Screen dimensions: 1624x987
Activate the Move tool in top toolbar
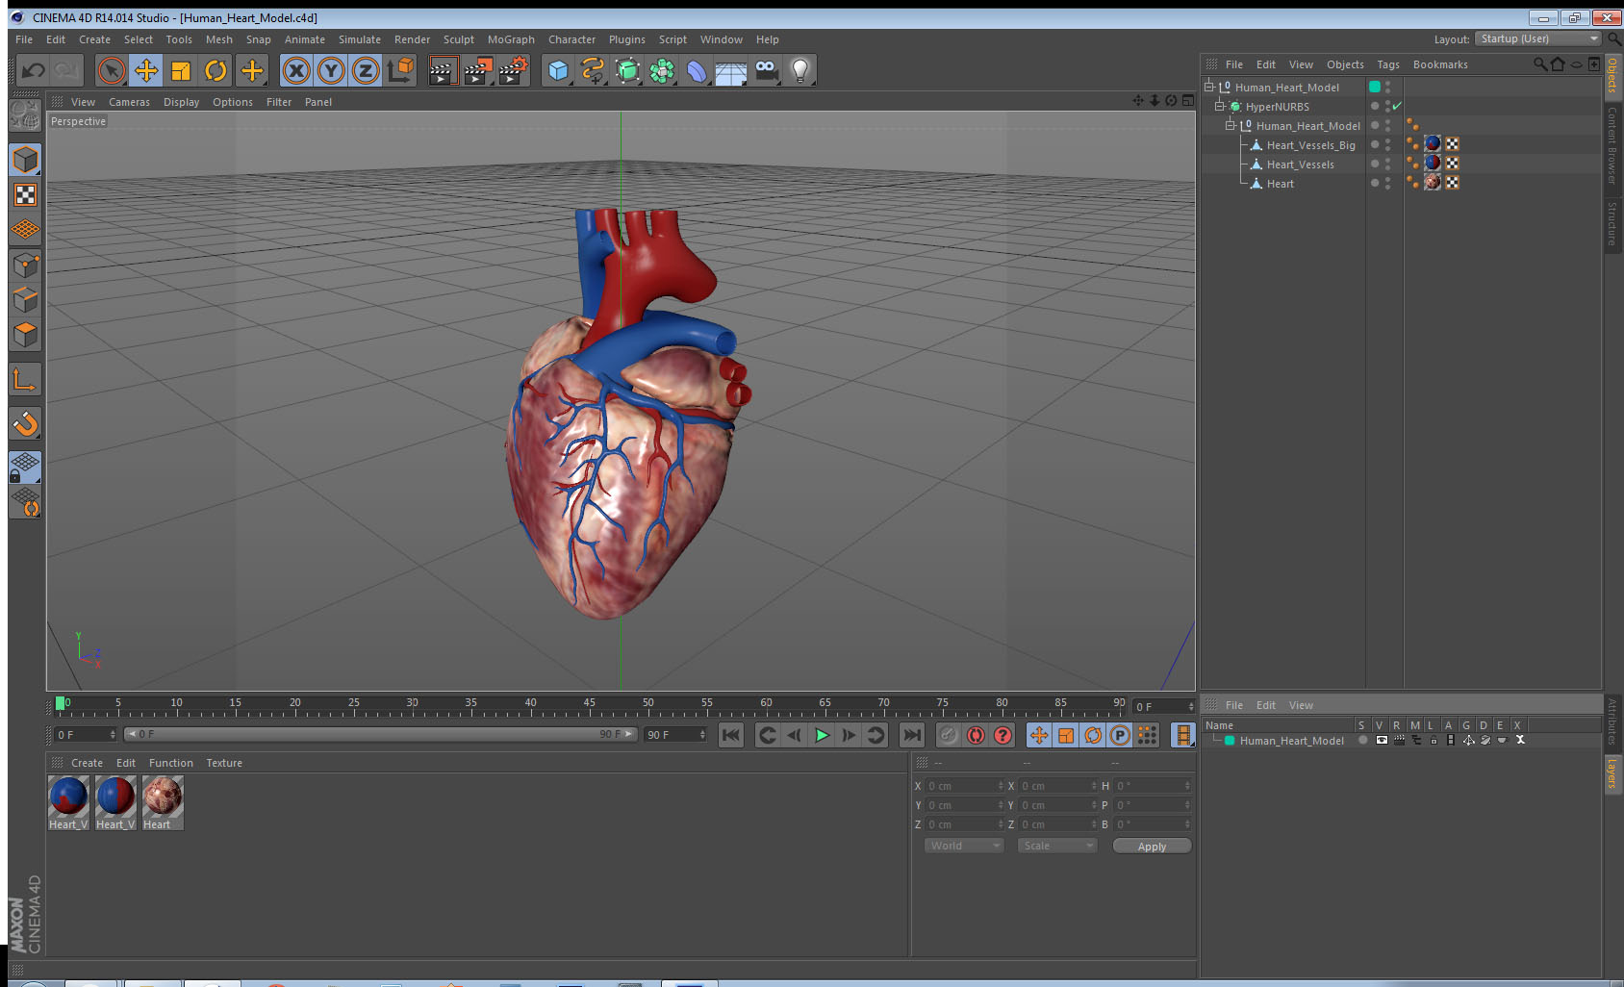coord(146,70)
